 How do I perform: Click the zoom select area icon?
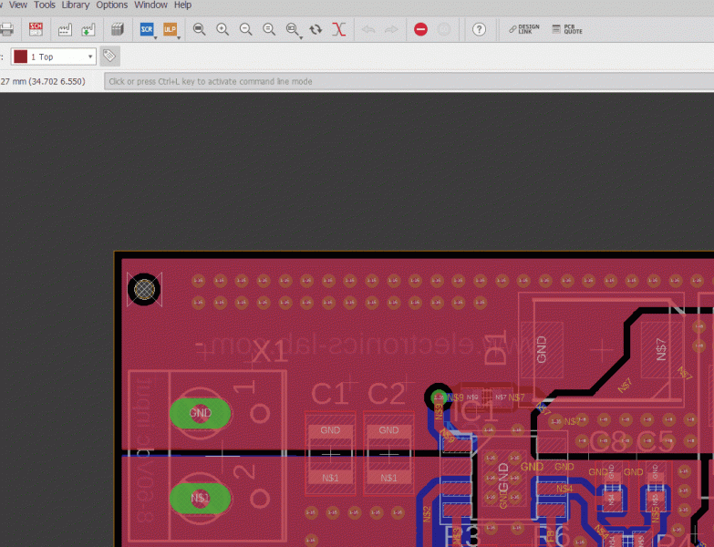tap(292, 29)
